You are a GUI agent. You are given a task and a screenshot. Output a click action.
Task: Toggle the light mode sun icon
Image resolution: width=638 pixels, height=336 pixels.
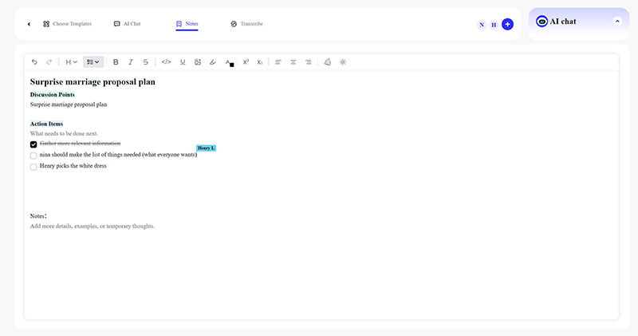(343, 61)
